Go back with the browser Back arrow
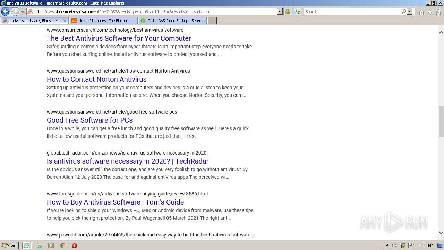Viewport: 444px width, 250px height. pyautogui.click(x=5, y=12)
